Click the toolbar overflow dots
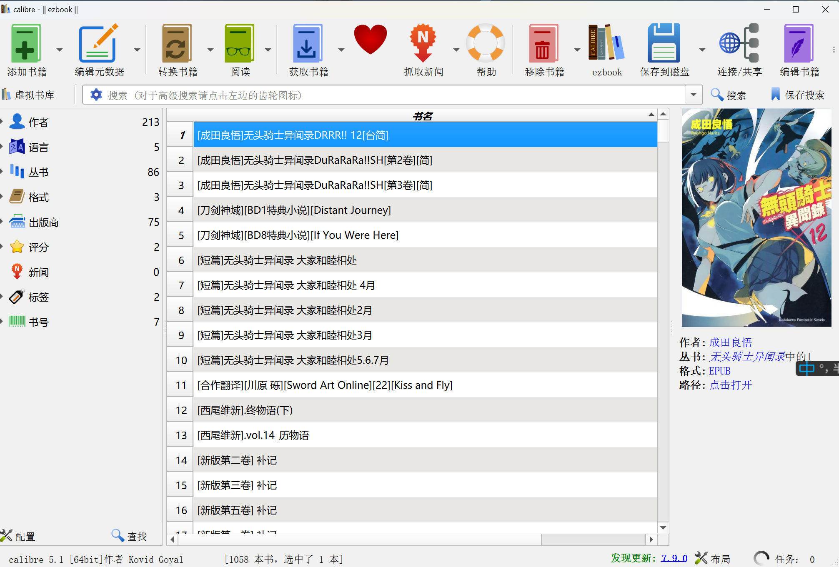This screenshot has height=567, width=839. (x=834, y=50)
